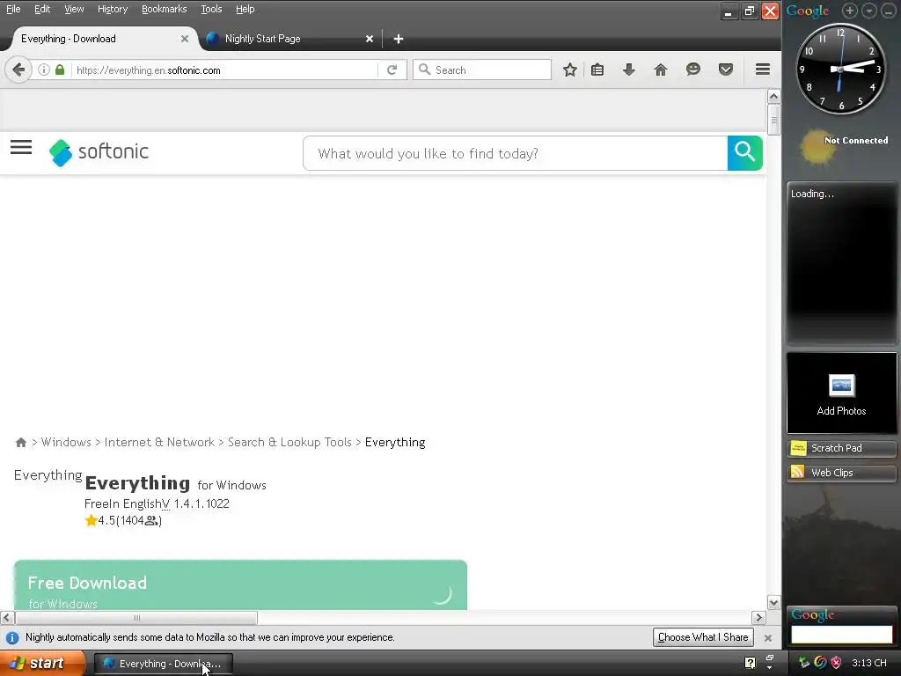Focus the URL address bar

[224, 70]
